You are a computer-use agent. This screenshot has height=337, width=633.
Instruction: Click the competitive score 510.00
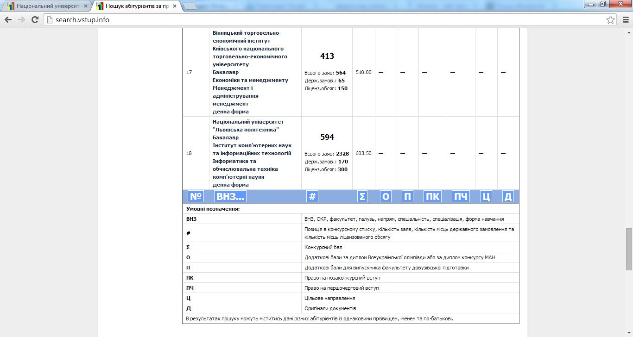(x=364, y=72)
